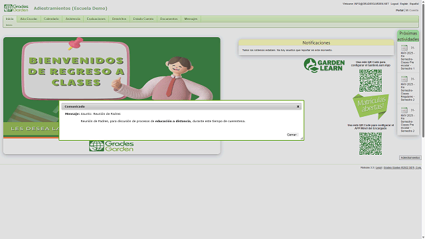This screenshot has width=425, height=239.
Task: Open the Año Escolar menu
Action: click(x=29, y=19)
